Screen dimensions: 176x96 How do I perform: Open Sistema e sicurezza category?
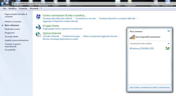tap(13, 21)
